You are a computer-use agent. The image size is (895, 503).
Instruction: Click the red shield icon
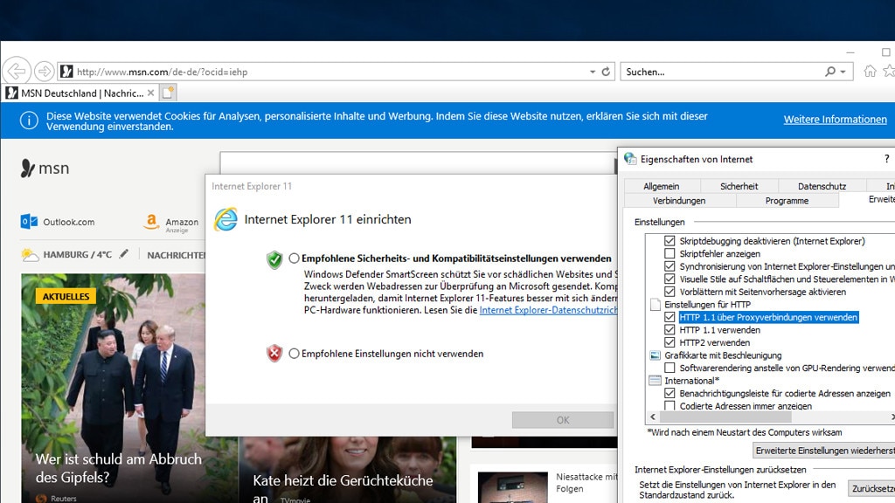[x=274, y=354]
